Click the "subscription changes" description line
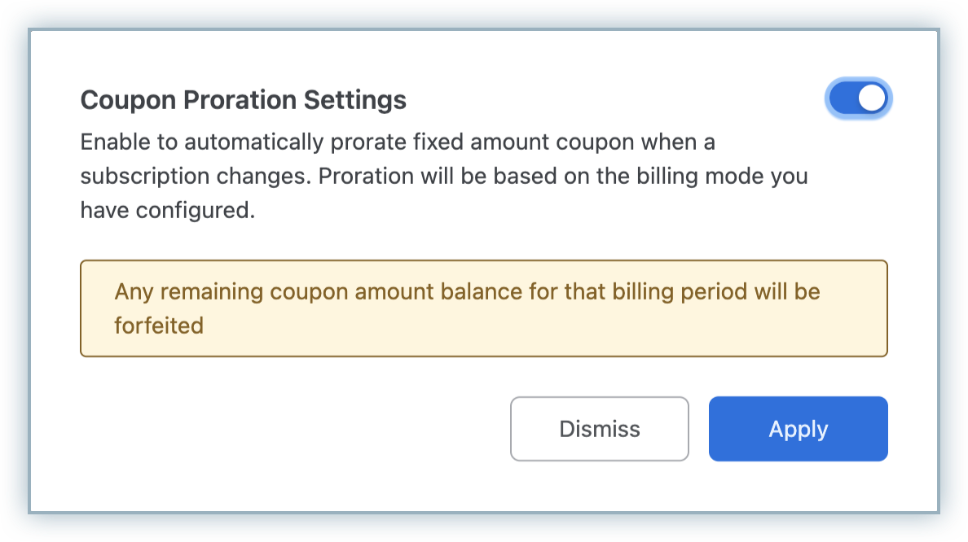This screenshot has height=542, width=968. click(x=443, y=177)
